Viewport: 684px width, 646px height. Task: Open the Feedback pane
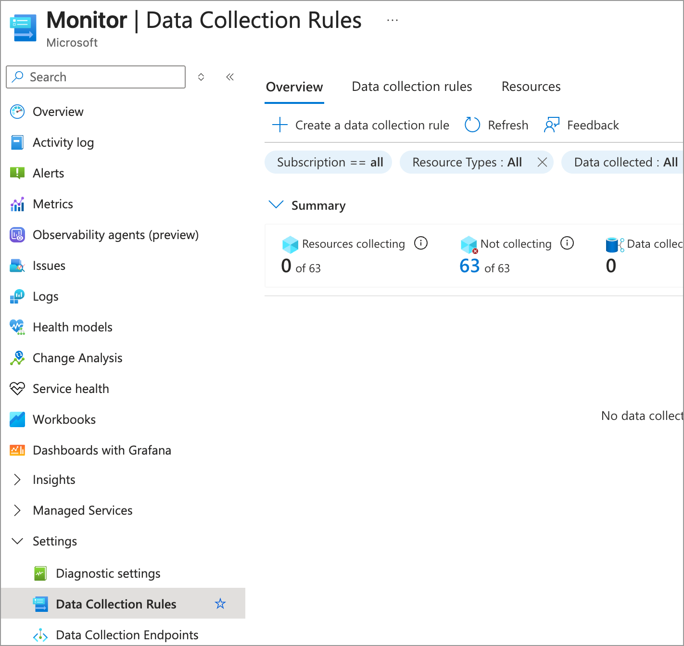[581, 125]
